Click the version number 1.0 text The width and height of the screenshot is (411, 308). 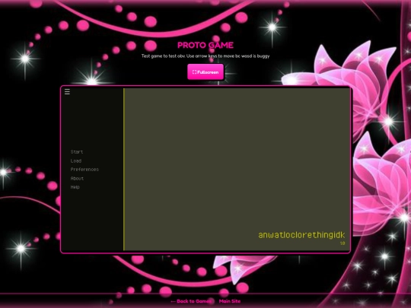click(x=342, y=243)
